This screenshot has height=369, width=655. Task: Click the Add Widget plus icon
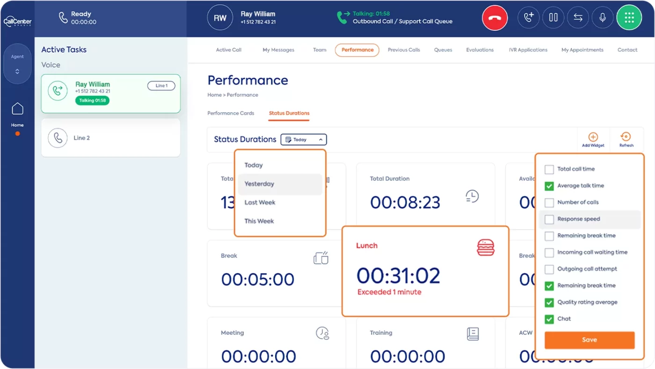[x=593, y=137]
